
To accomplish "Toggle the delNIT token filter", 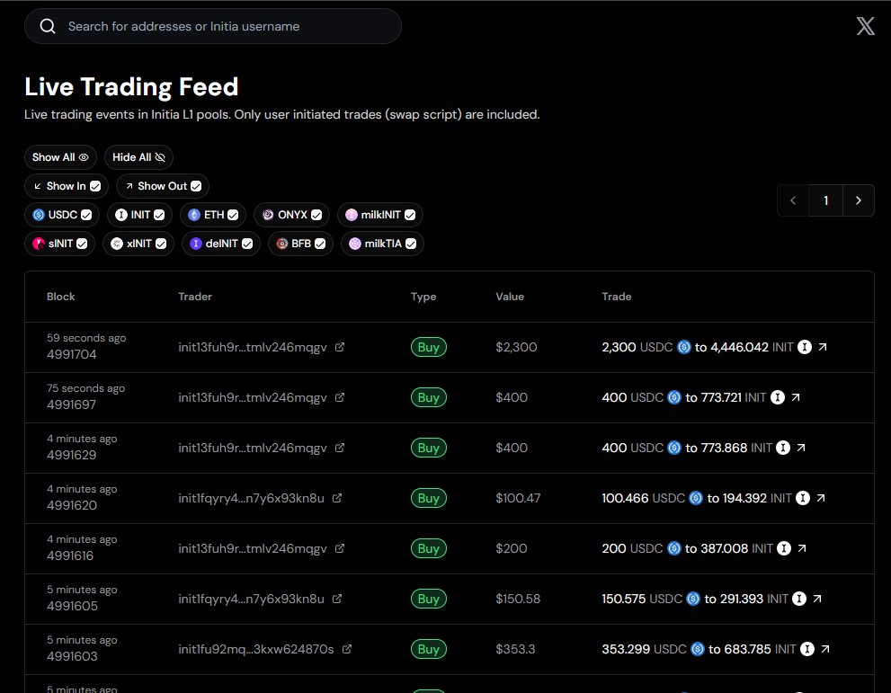I will coord(221,244).
